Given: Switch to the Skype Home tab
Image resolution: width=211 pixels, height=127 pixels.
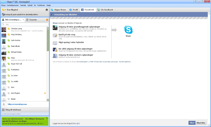Looking at the screenshot, I should (58, 10).
